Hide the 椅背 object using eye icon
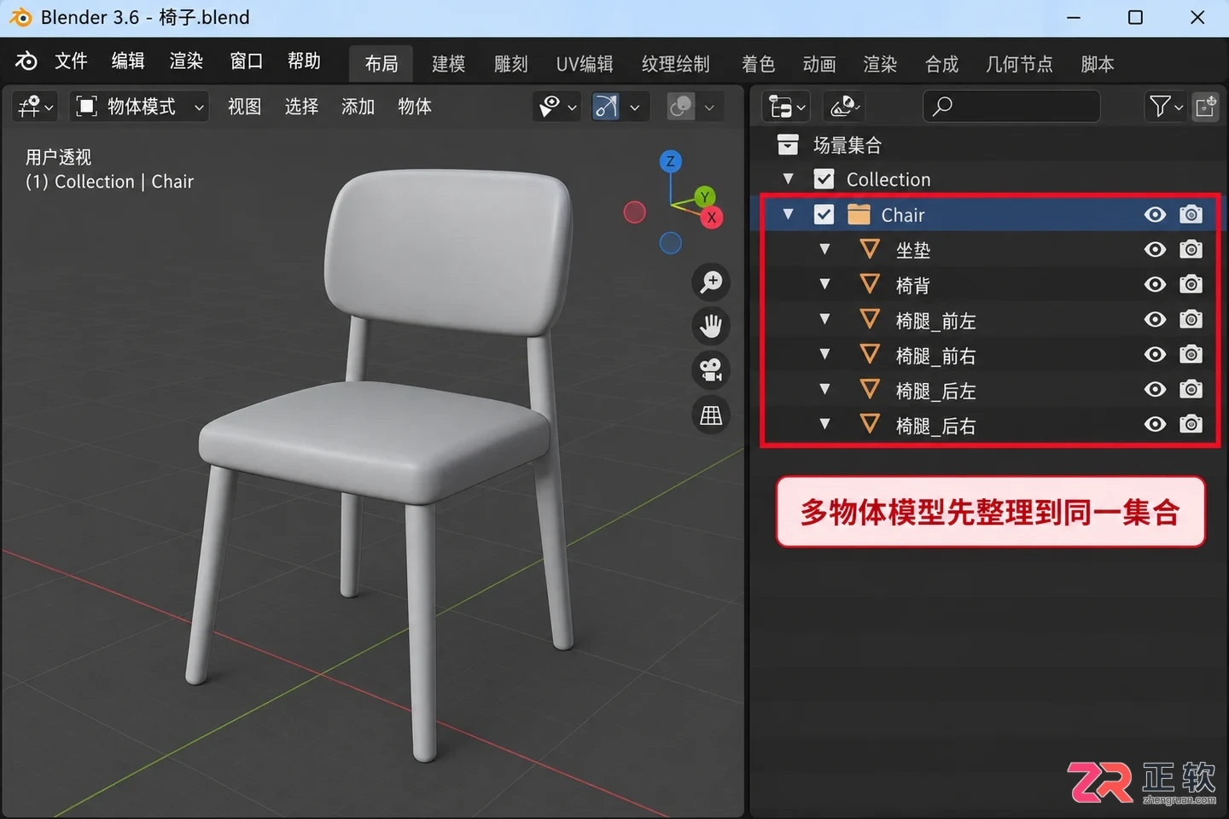 pyautogui.click(x=1155, y=285)
